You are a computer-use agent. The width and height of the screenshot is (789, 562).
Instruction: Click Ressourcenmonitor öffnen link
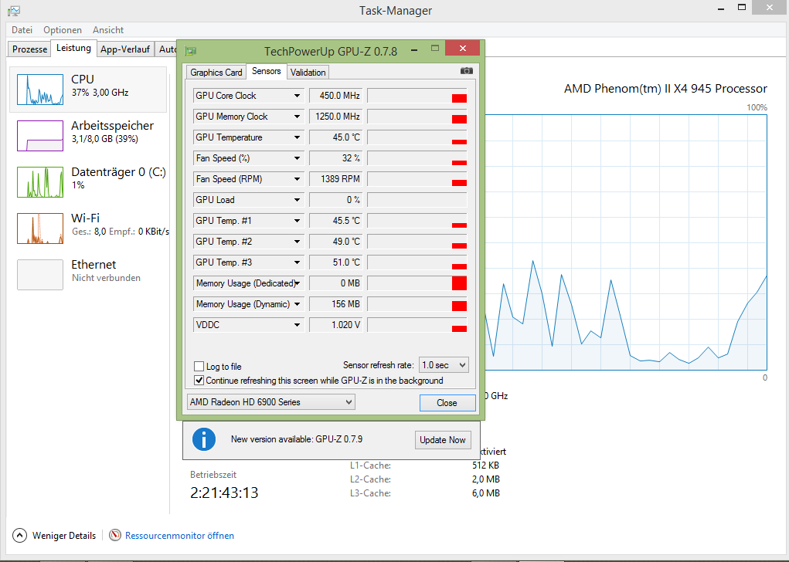point(179,535)
